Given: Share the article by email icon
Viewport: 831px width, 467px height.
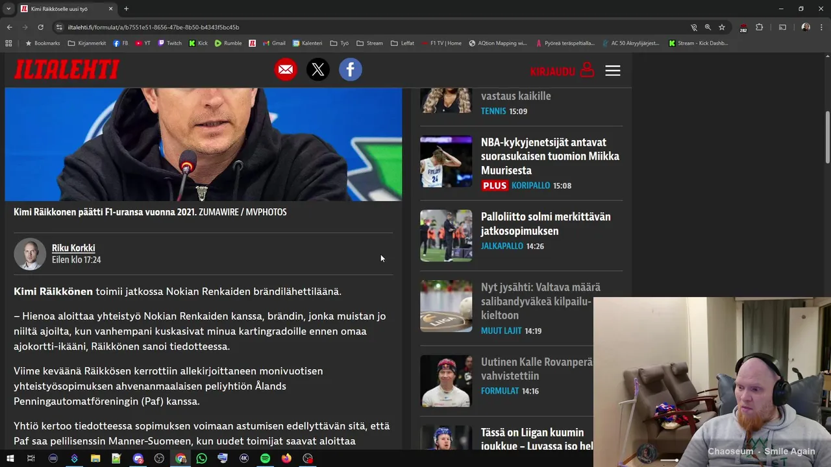Looking at the screenshot, I should [x=286, y=69].
